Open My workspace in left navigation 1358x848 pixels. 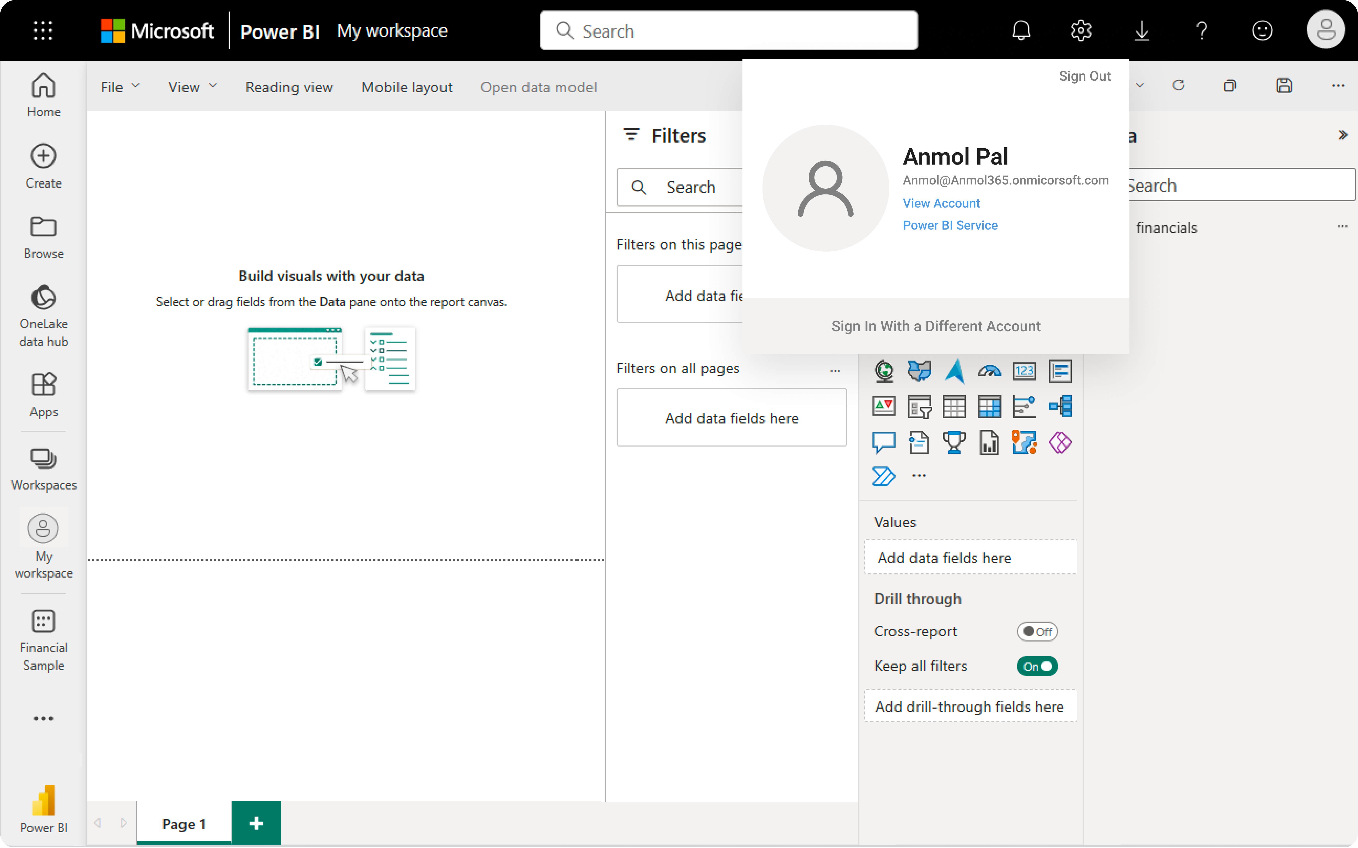[43, 546]
